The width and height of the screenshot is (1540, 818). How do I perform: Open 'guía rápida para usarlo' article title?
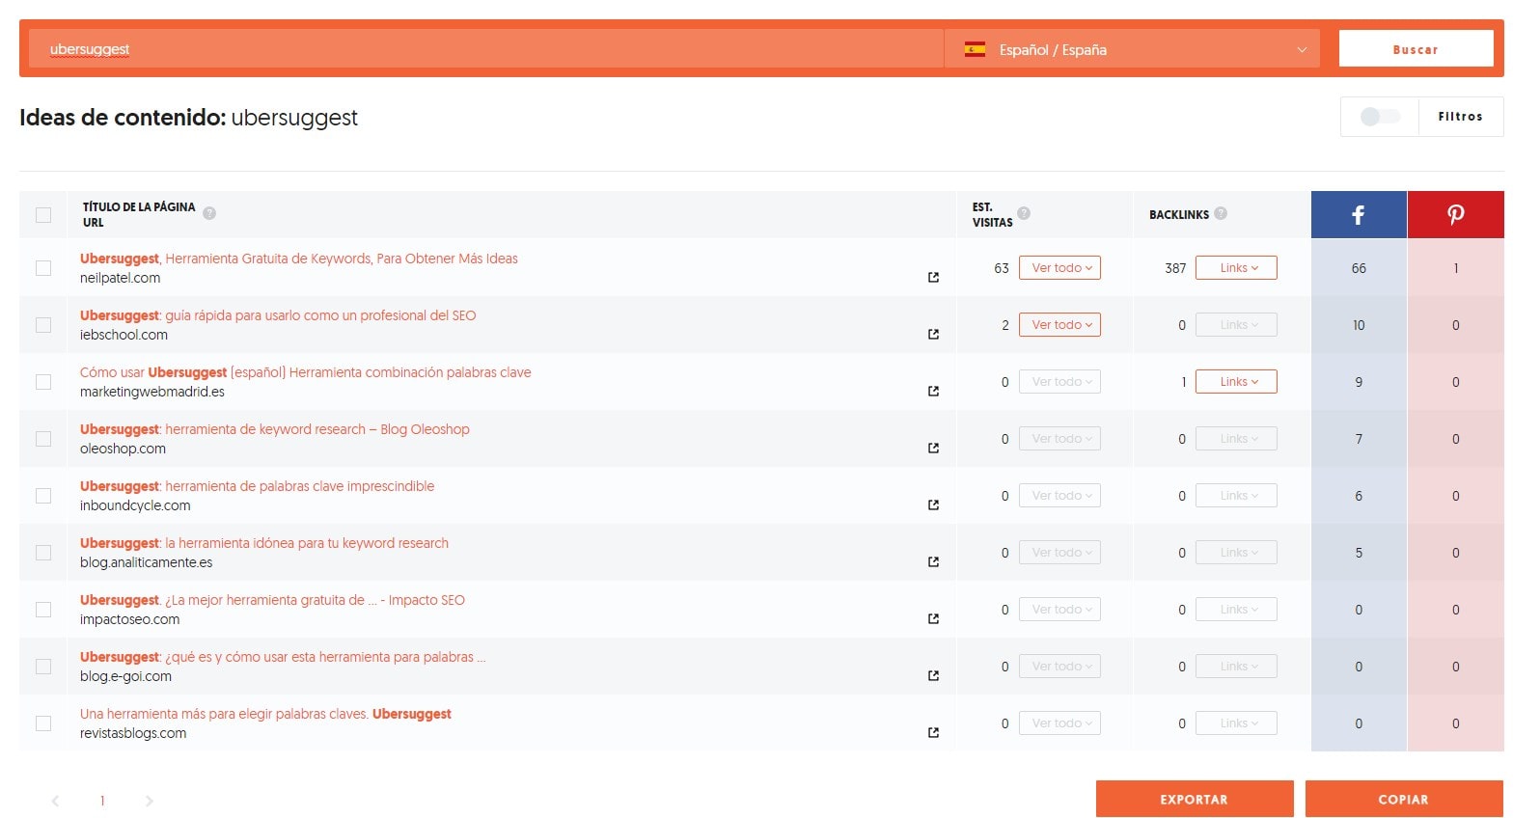pos(278,315)
